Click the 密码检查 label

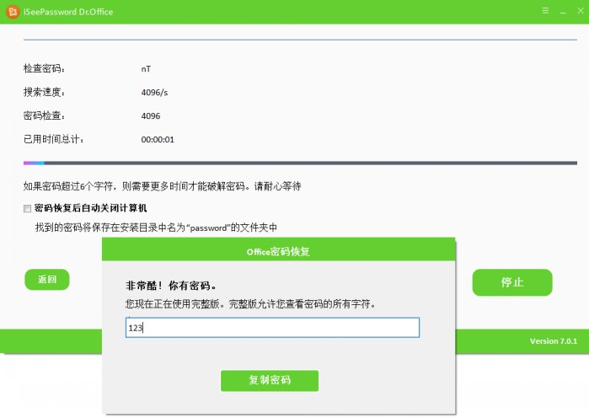[x=44, y=115]
